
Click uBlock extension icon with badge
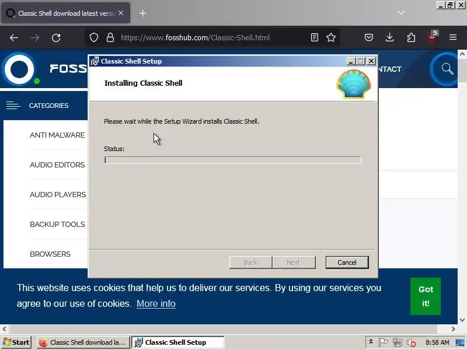[x=432, y=37]
